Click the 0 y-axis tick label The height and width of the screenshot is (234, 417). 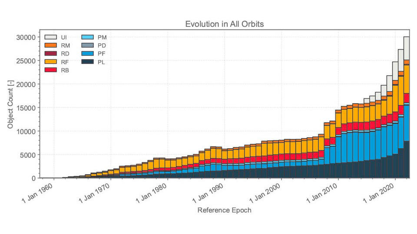click(34, 179)
